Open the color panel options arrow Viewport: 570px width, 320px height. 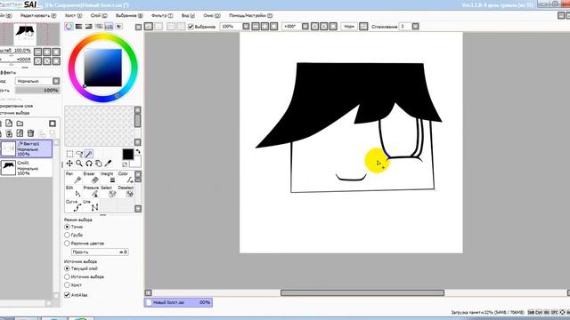[x=138, y=27]
